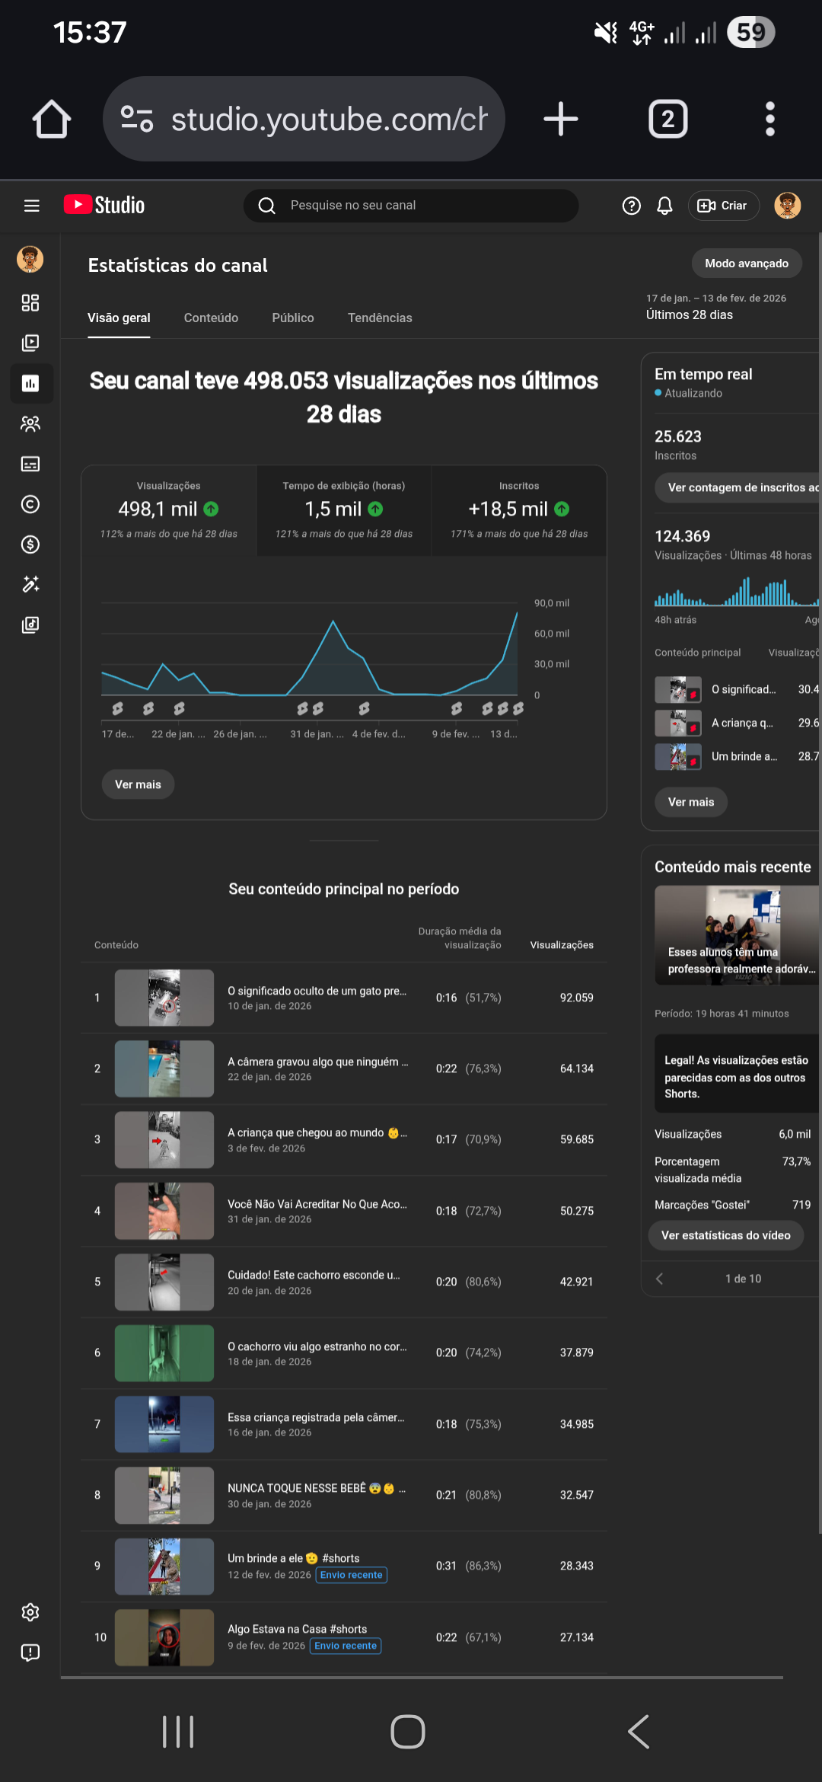822x1782 pixels.
Task: Click Ver contagem de inscritos button
Action: (738, 487)
